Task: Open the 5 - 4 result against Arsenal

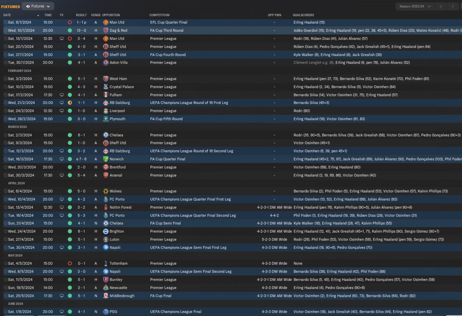Action: pyautogui.click(x=81, y=175)
